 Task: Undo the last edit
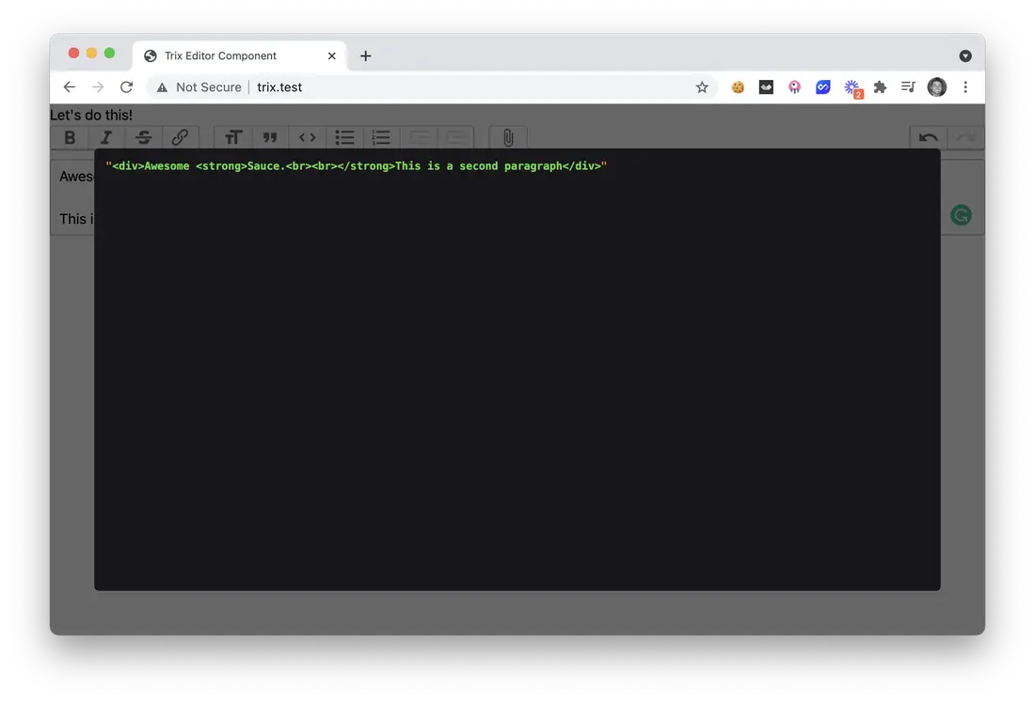pos(928,137)
